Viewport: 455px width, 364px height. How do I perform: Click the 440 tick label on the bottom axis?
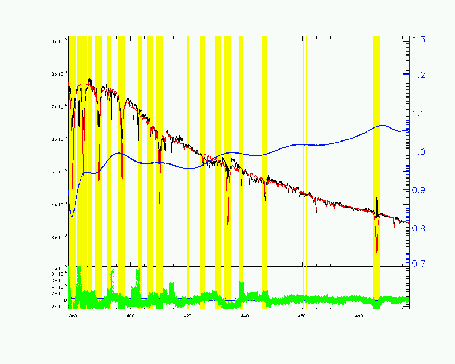[x=245, y=316]
